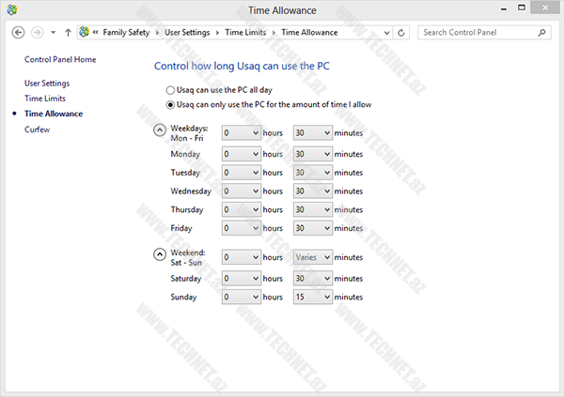The image size is (564, 397).
Task: Open the Curfew page in sidebar
Action: pos(37,130)
